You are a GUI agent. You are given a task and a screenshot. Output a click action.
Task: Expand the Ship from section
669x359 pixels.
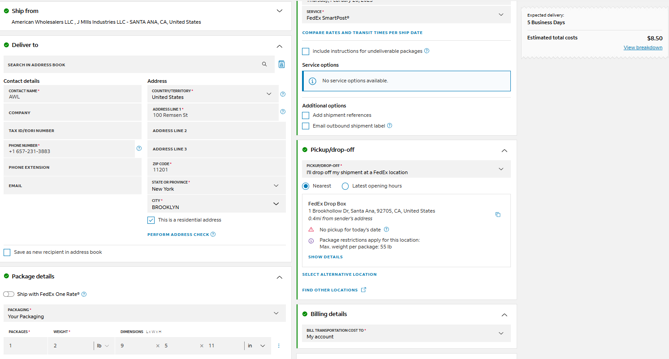point(280,11)
